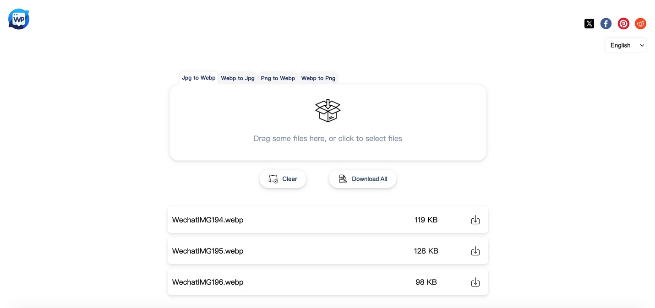Viewport: 655px width, 308px height.
Task: Share page on Pinterest
Action: point(623,24)
